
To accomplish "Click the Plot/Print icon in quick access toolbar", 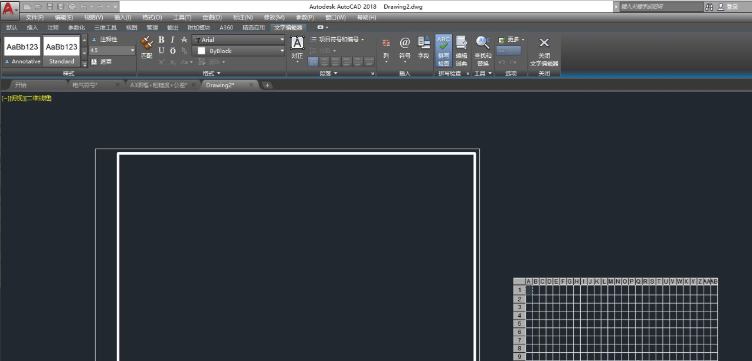I will (72, 6).
